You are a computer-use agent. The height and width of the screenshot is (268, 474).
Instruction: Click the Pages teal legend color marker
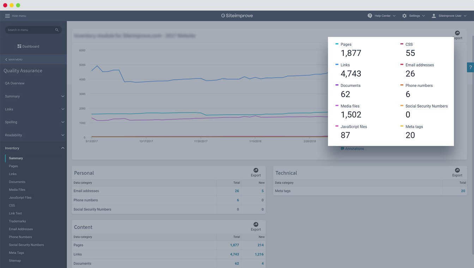[337, 44]
